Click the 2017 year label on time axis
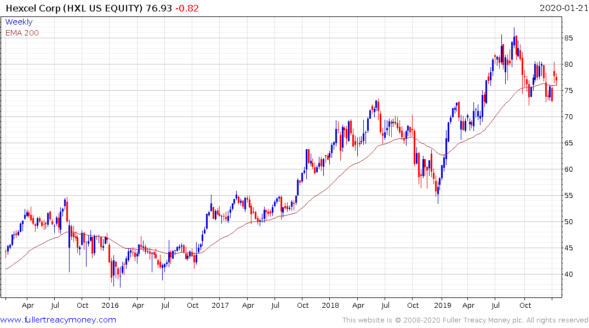589x328 pixels. (220, 305)
